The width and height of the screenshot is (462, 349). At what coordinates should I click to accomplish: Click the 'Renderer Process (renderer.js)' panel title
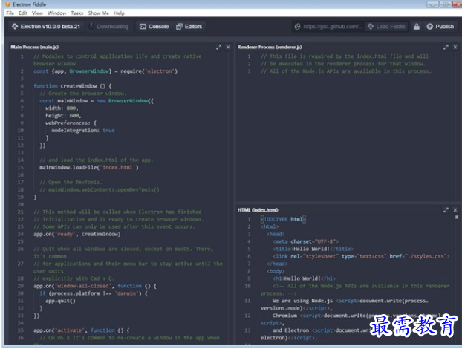(x=270, y=47)
